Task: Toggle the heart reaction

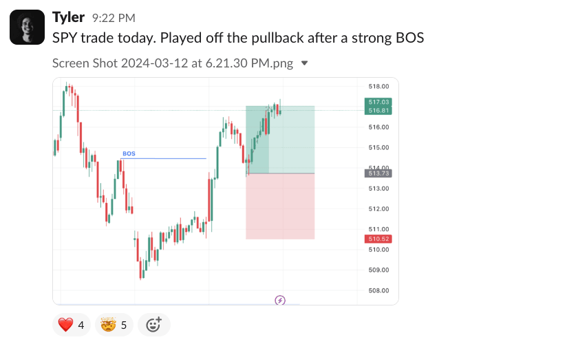Action: 72,324
